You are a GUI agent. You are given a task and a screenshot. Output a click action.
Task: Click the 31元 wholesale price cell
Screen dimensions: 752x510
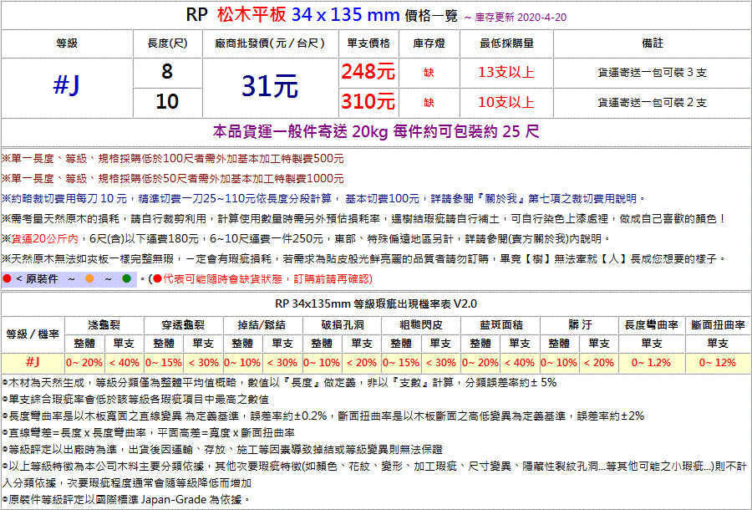tap(269, 86)
